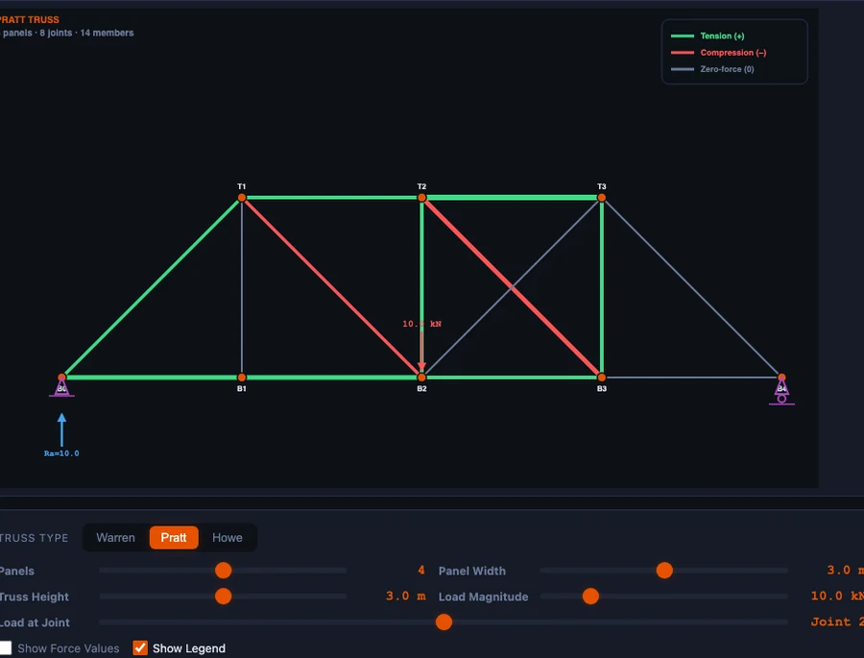
Task: Click joint node B1
Action: point(242,378)
